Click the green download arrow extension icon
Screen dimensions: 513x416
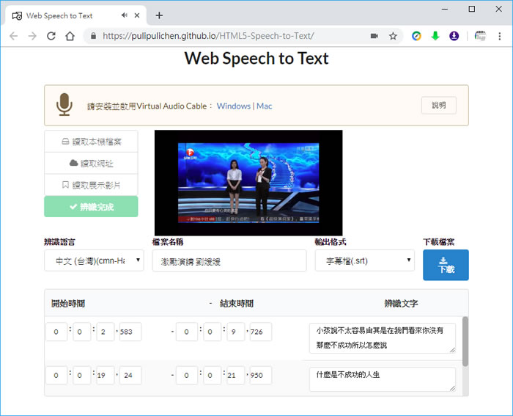pyautogui.click(x=435, y=36)
